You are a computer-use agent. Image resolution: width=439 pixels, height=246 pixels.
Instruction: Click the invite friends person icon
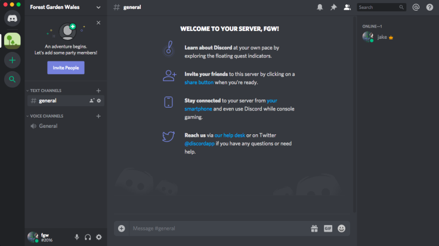[x=169, y=76]
